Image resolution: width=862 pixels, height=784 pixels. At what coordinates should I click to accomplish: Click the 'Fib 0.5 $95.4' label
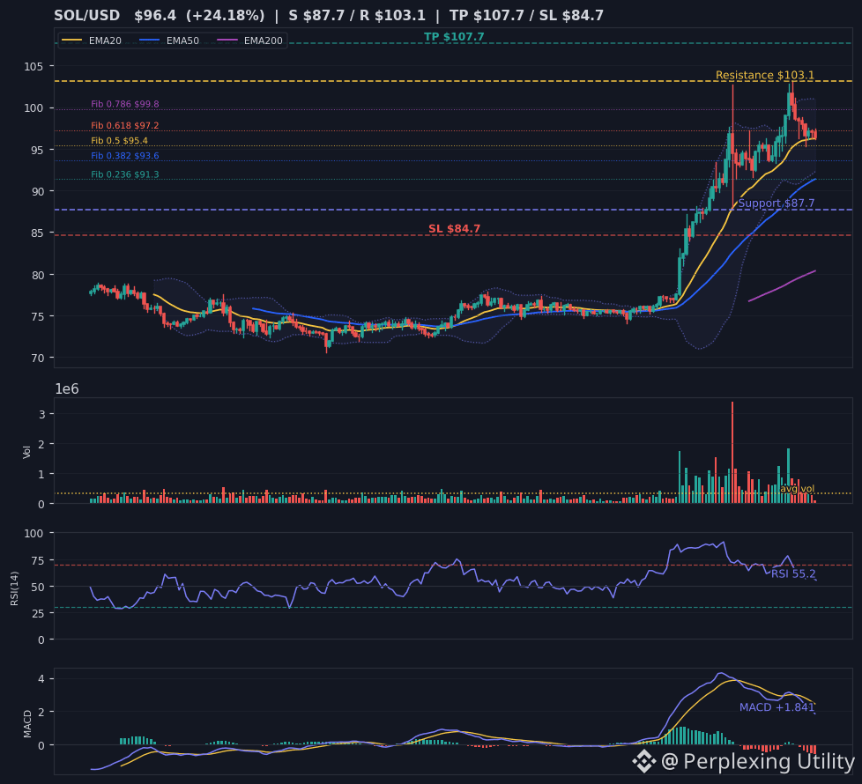point(119,141)
